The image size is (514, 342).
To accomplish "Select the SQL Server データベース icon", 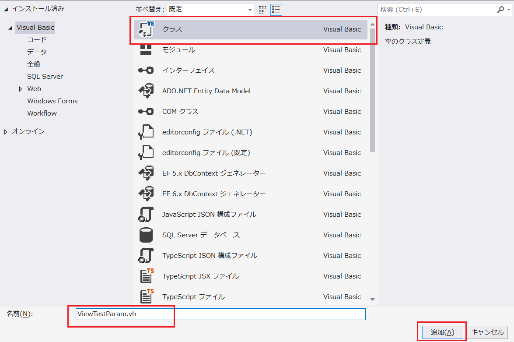I will 146,235.
